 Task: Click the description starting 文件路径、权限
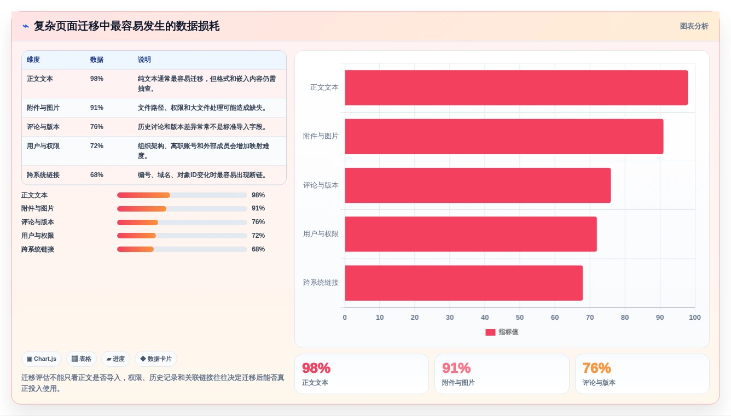coord(203,108)
